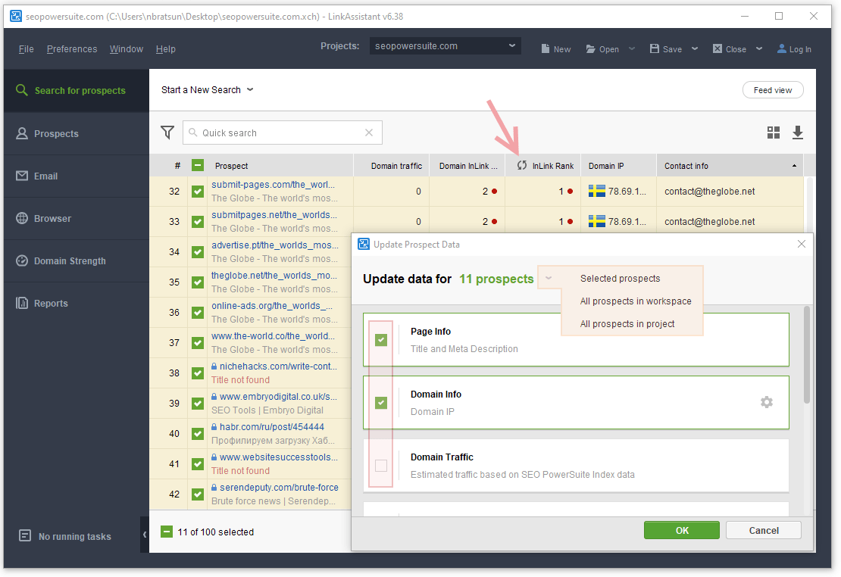Open the prospects scope dropdown arrow
This screenshot has height=577, width=841.
click(x=549, y=279)
